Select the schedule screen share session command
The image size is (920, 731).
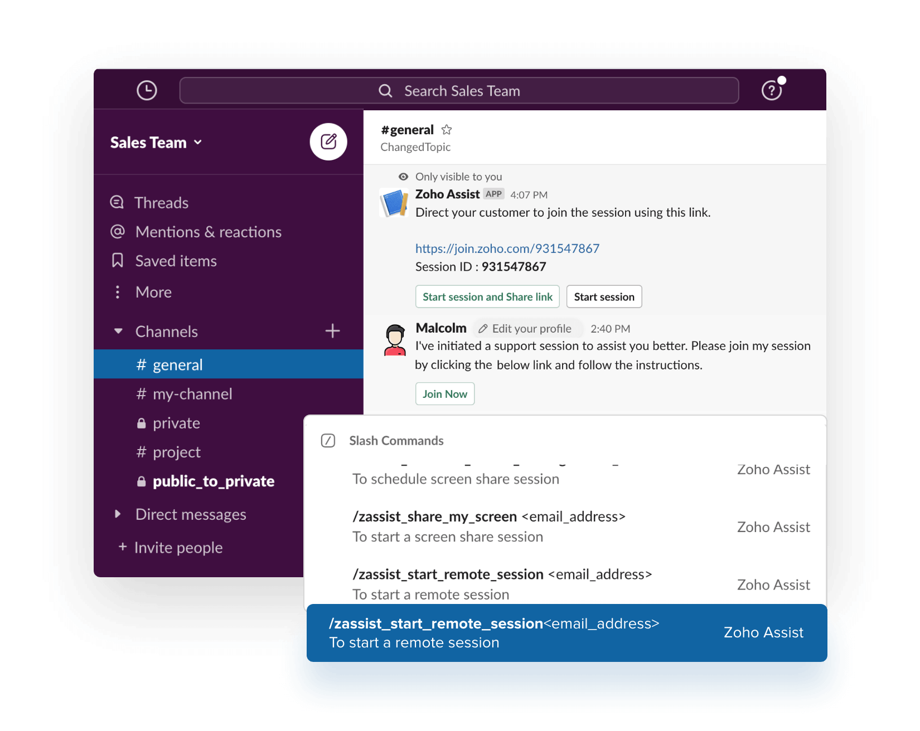tap(566, 476)
